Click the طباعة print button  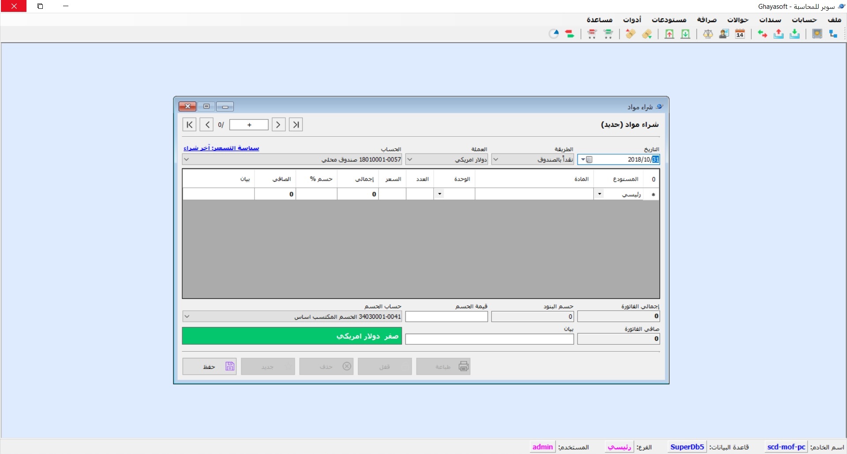pyautogui.click(x=443, y=366)
